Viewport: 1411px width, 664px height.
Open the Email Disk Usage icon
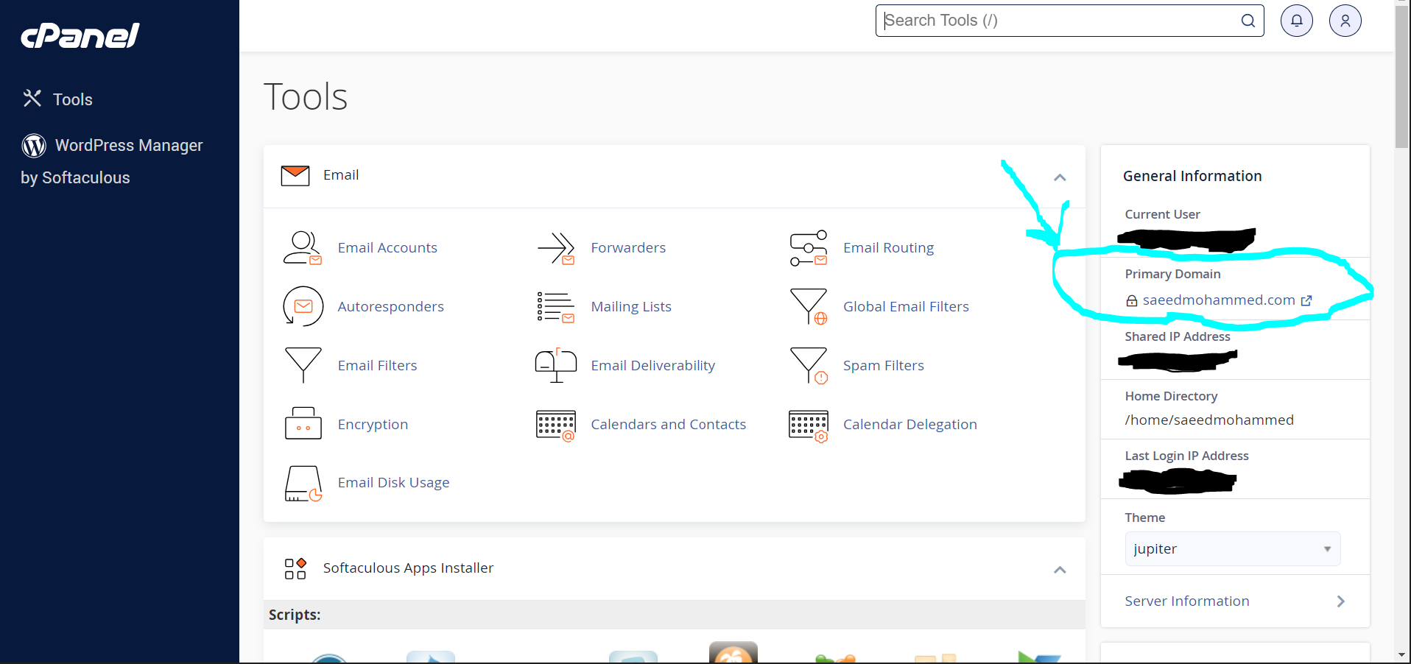click(303, 483)
